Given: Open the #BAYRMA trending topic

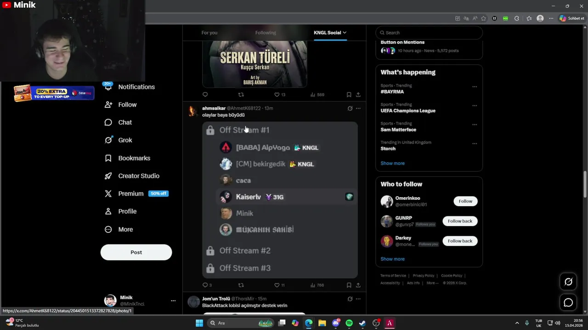Looking at the screenshot, I should pyautogui.click(x=392, y=92).
